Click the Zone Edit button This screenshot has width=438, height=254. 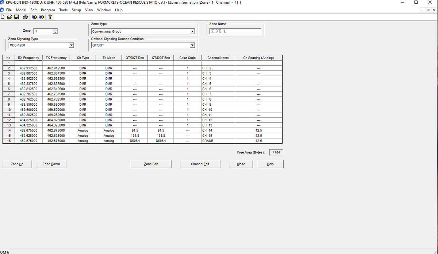point(151,164)
